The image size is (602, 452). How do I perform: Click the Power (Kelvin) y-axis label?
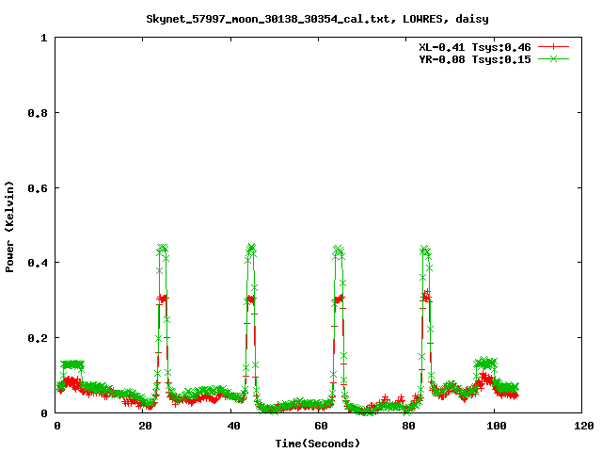[x=9, y=227]
